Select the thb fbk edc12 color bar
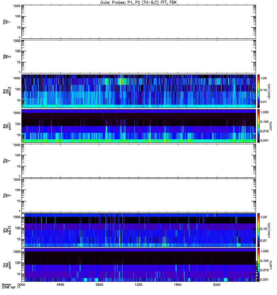Viewport: 277px width, 295px height. coord(259,91)
